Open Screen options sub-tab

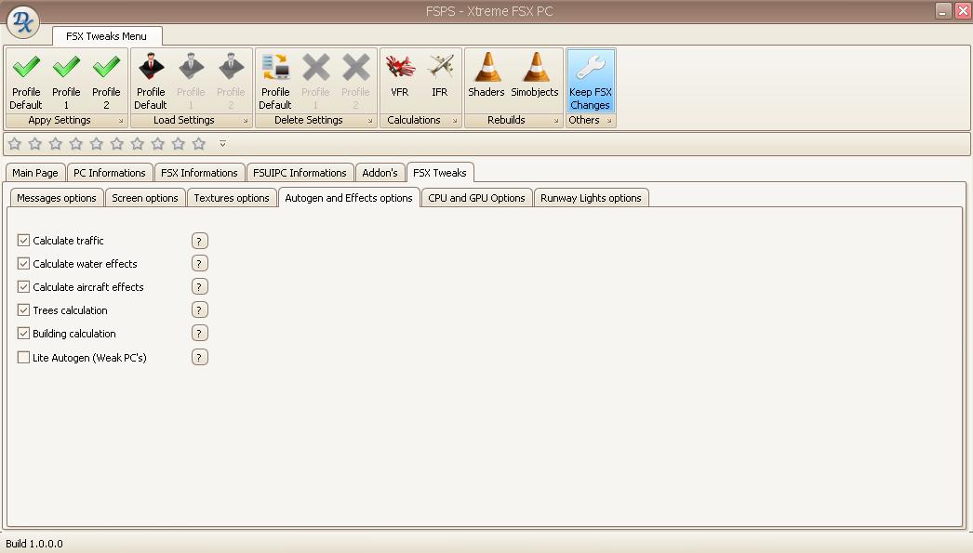(x=145, y=198)
